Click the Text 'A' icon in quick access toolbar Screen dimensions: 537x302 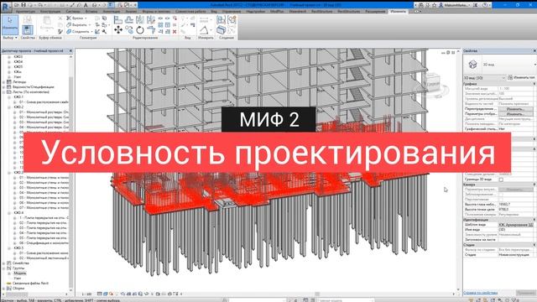(86, 5)
